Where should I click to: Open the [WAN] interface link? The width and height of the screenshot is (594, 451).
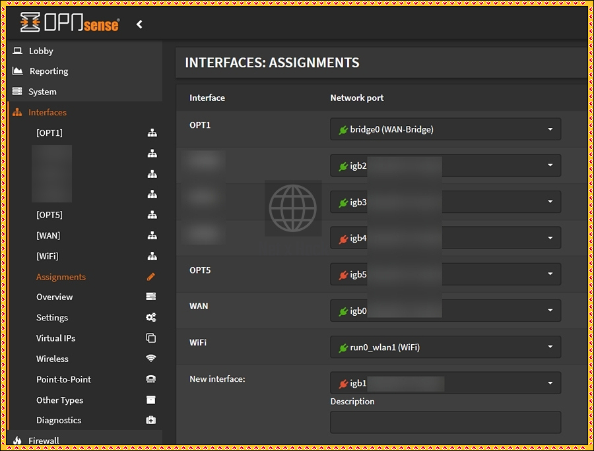click(x=48, y=235)
